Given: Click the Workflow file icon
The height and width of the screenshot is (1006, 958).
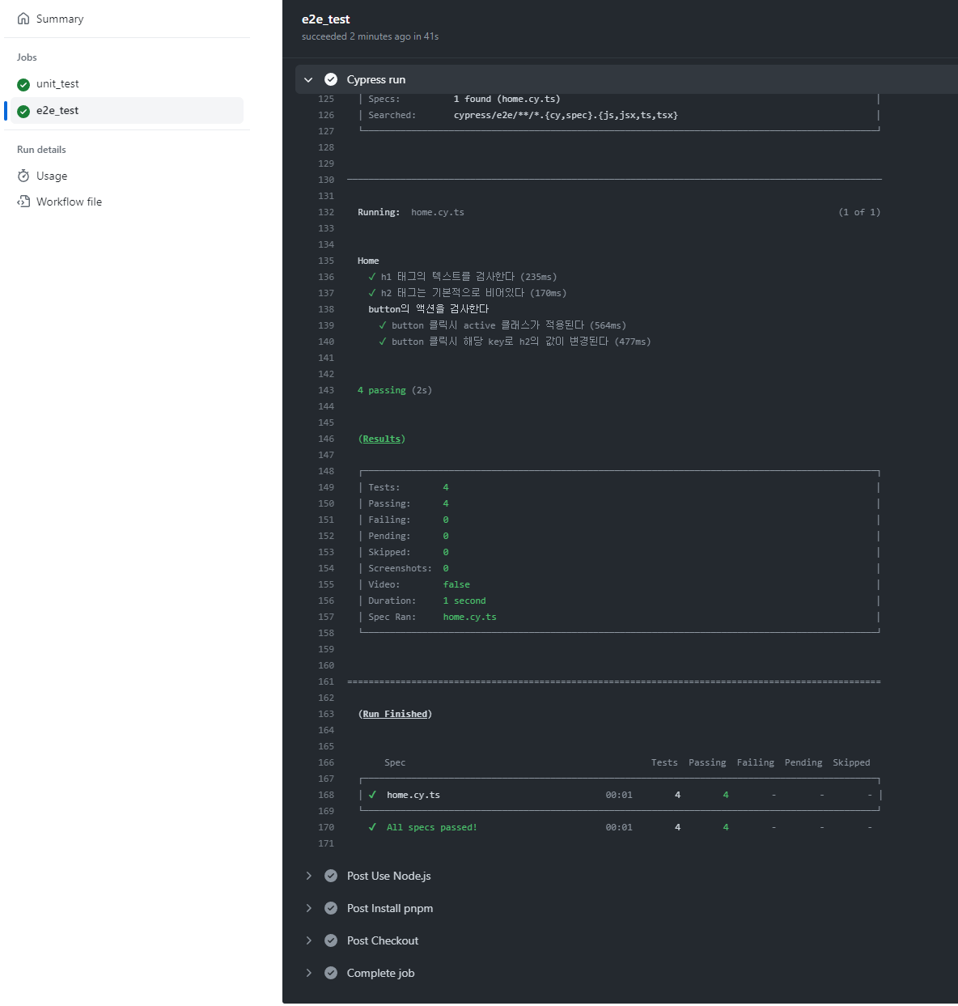Looking at the screenshot, I should [23, 202].
